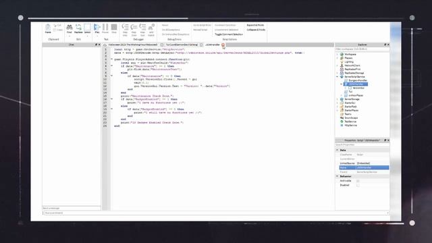This screenshot has width=432, height=243.
Task: Click the Search Properties field
Action: coord(362,144)
